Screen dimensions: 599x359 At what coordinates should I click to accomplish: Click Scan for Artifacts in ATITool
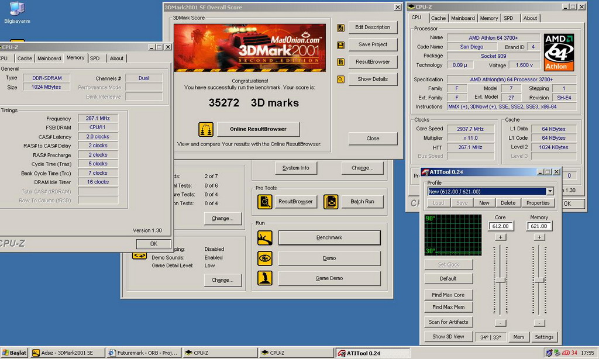tap(448, 322)
